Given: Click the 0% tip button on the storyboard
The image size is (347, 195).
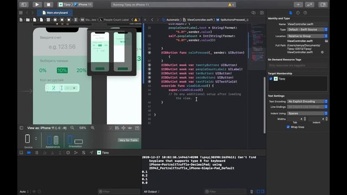Looking at the screenshot, I should pyautogui.click(x=43, y=70).
